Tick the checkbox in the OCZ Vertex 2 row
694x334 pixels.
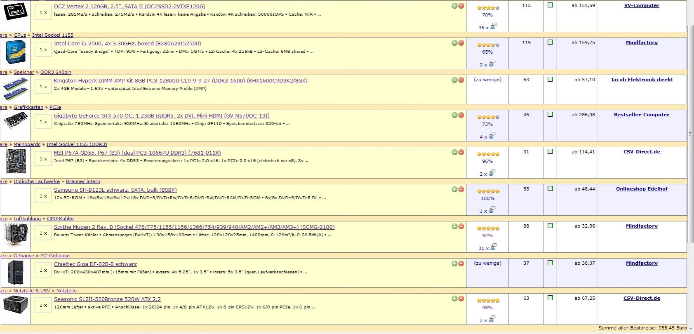pos(550,5)
